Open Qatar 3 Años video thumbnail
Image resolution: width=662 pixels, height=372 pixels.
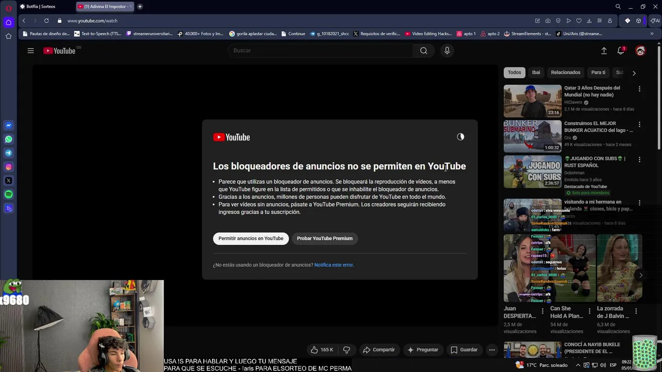tap(532, 101)
